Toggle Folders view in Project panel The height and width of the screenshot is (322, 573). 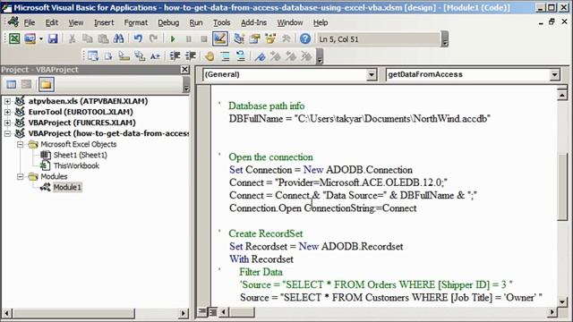pyautogui.click(x=46, y=85)
